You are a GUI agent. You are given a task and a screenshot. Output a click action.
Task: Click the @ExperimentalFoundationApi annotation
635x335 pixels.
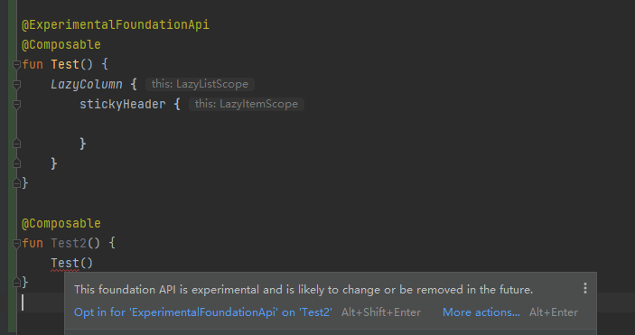116,24
